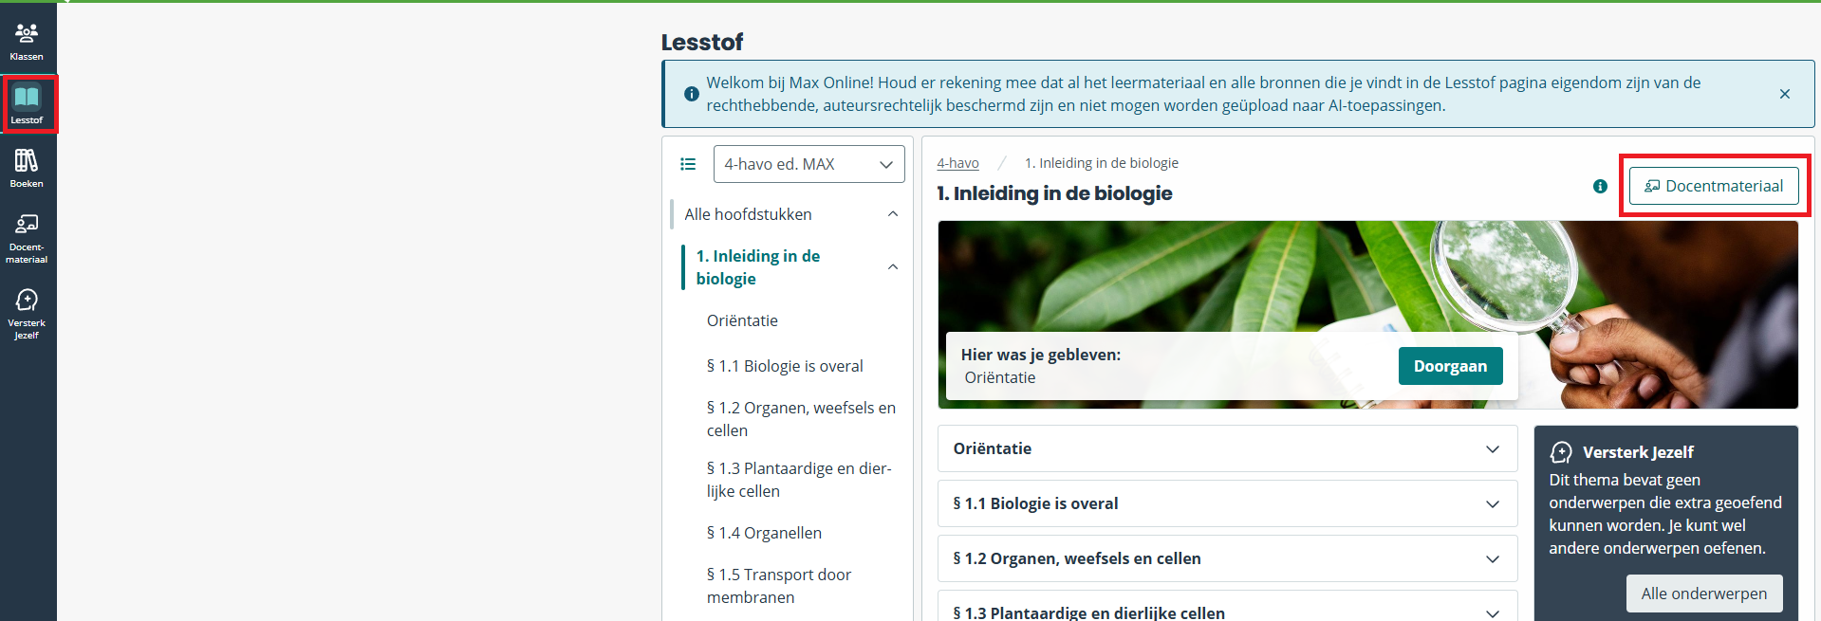
Task: Open the 4-havo breadcrumb link
Action: 957,163
